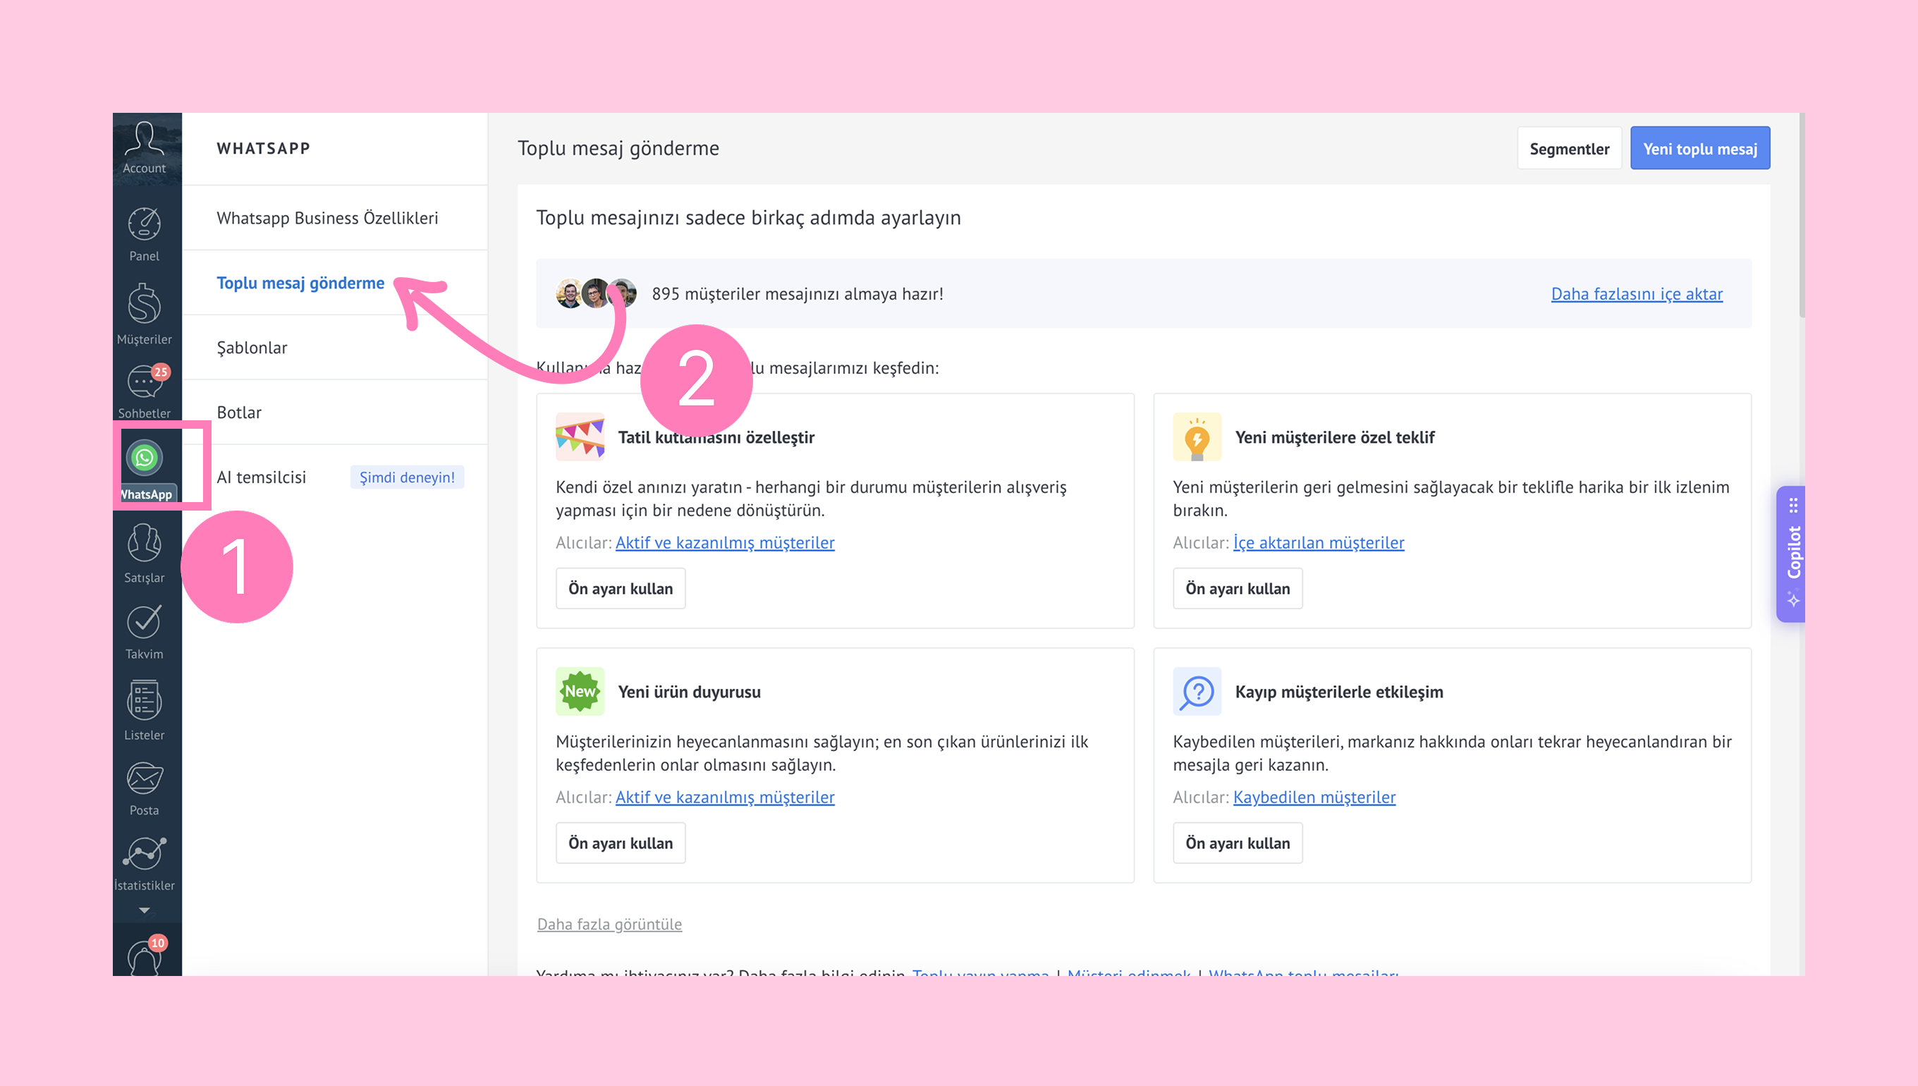1918x1086 pixels.
Task: Click the page vertical scrollbar
Action: (1801, 216)
